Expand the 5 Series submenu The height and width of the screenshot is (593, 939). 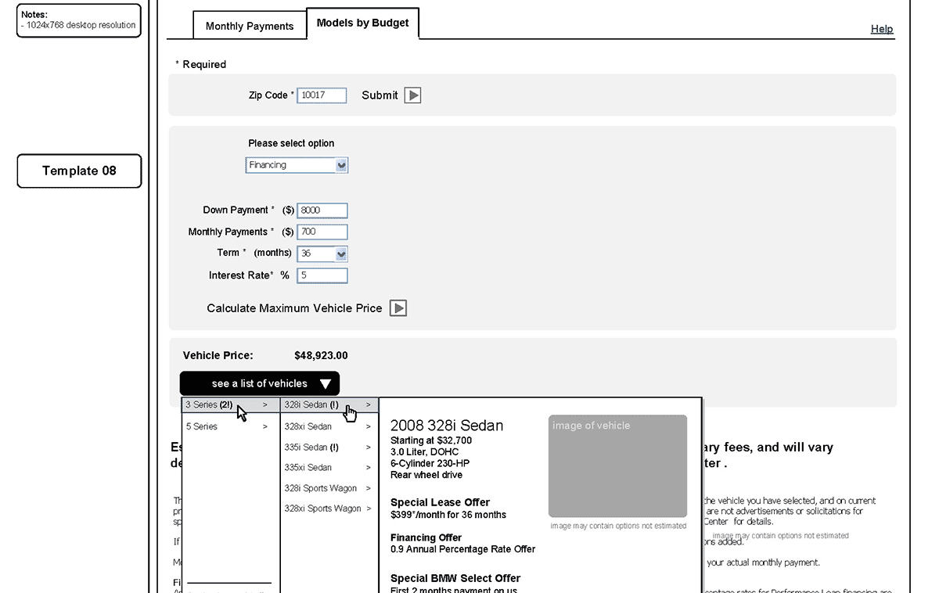tap(227, 426)
